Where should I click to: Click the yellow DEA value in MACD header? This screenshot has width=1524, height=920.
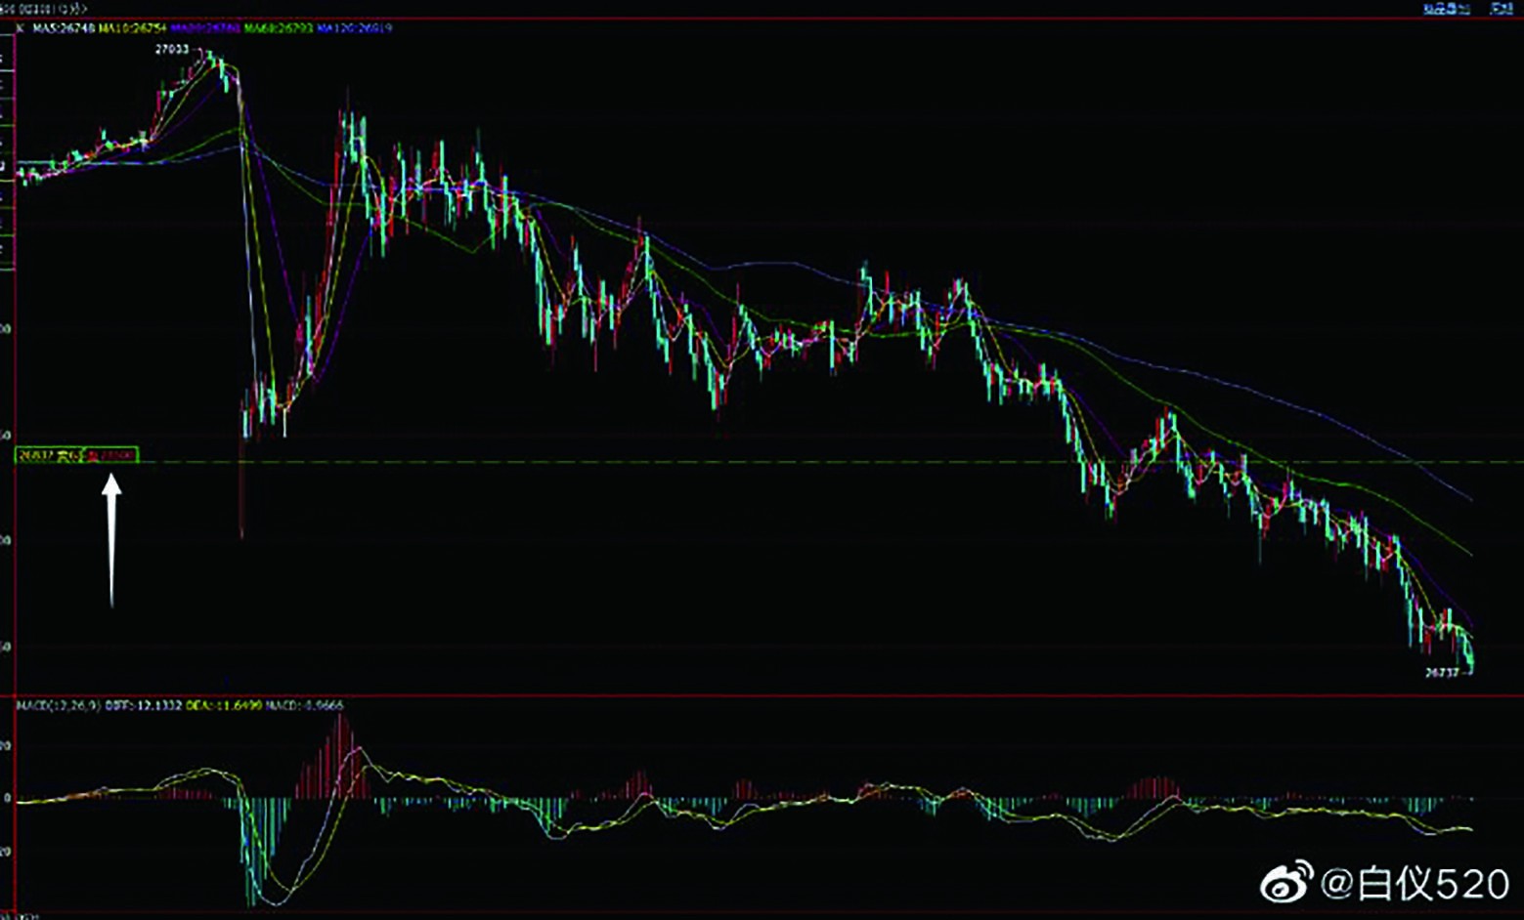tap(224, 705)
